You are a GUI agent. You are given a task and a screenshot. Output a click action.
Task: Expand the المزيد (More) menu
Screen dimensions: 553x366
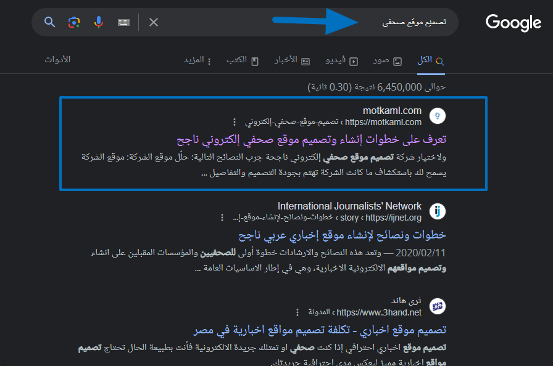click(x=197, y=60)
